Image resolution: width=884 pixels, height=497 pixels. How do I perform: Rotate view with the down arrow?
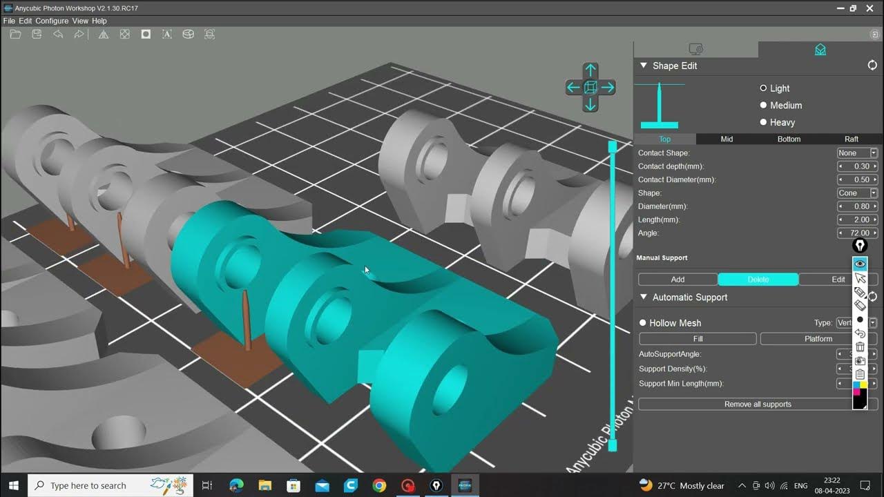[x=590, y=105]
